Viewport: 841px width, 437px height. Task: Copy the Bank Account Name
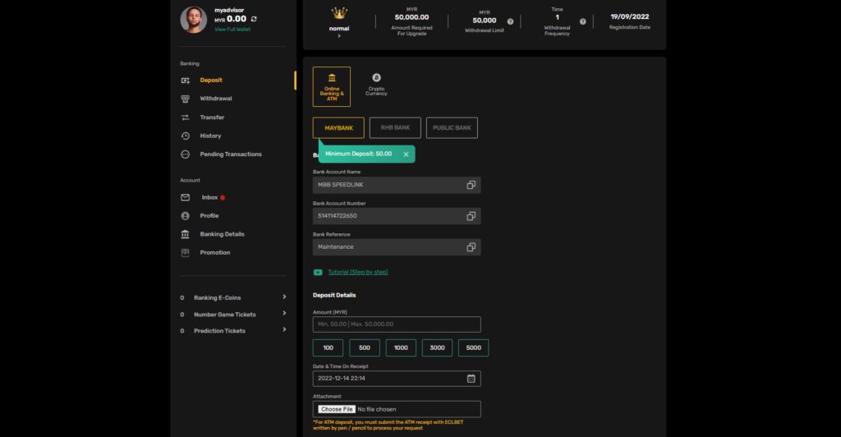pos(471,185)
